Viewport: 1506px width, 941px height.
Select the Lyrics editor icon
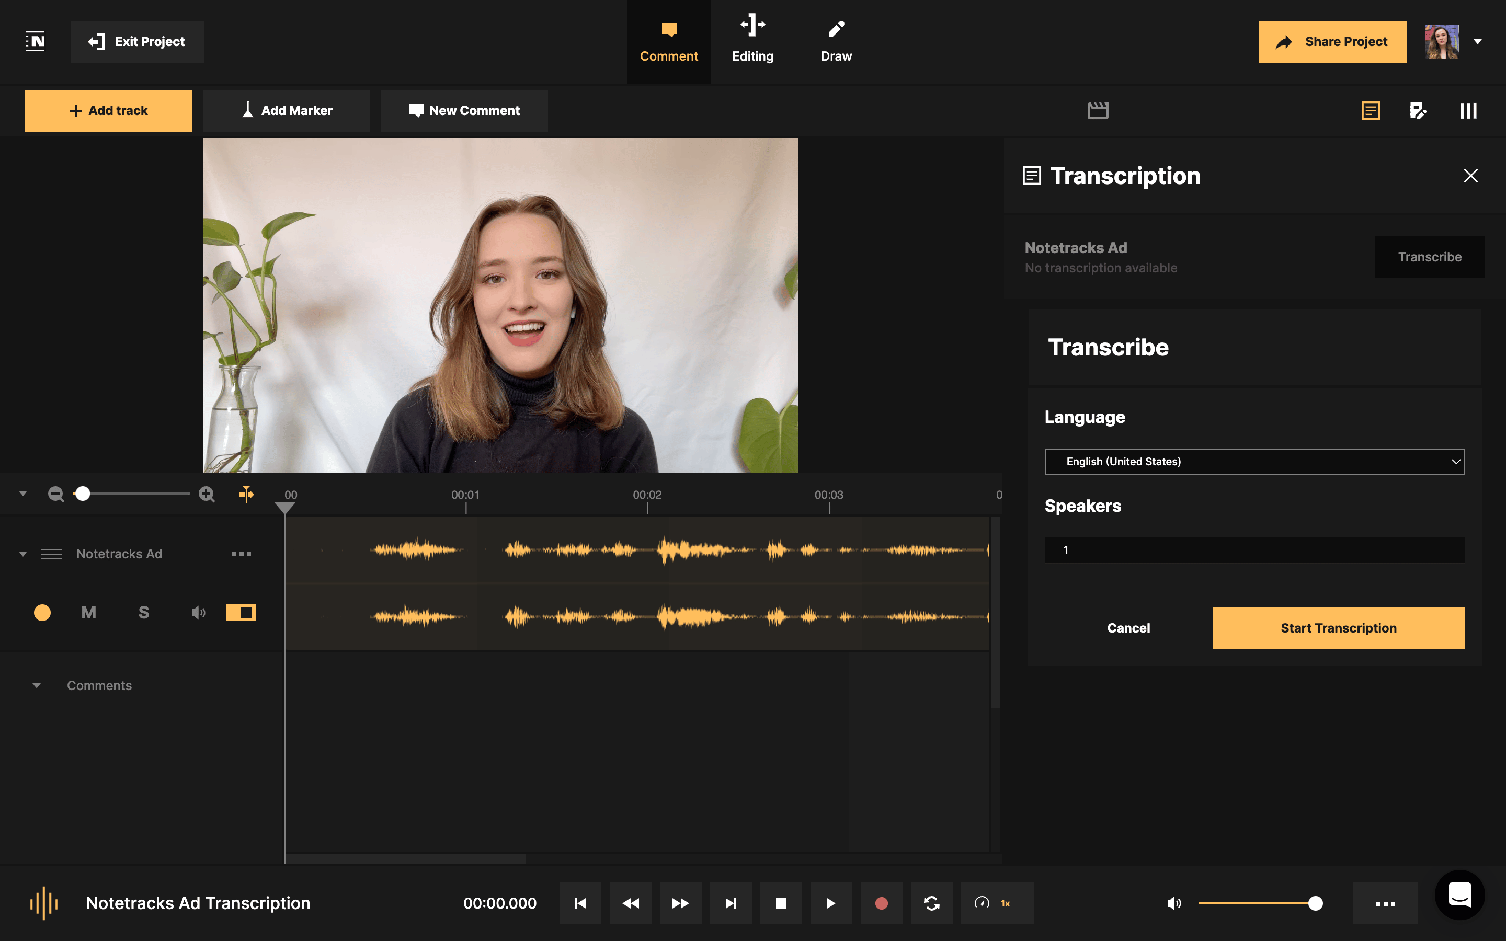coord(1418,110)
